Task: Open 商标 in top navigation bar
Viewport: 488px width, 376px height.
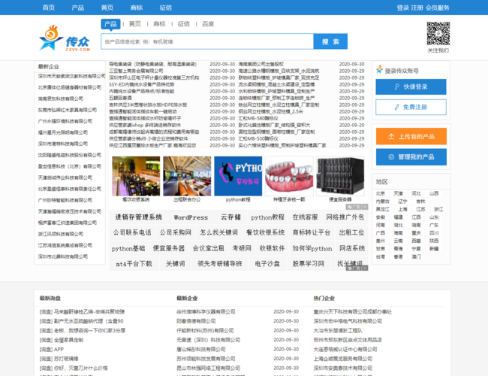Action: [x=137, y=8]
